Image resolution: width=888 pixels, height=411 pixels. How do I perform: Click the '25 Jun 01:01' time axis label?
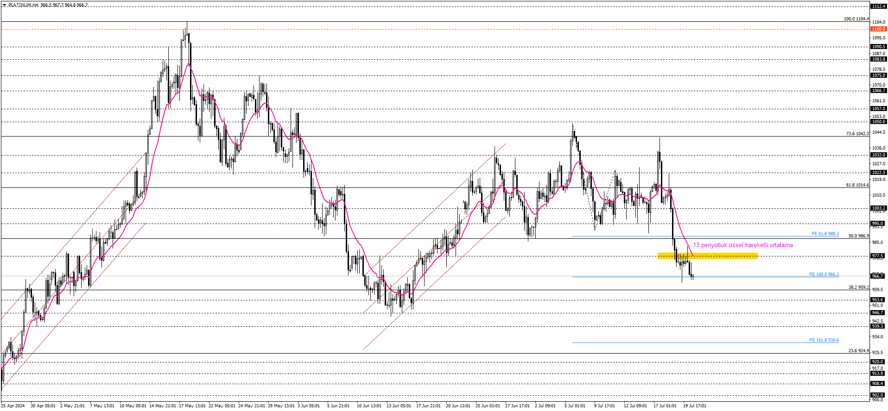pyautogui.click(x=488, y=406)
